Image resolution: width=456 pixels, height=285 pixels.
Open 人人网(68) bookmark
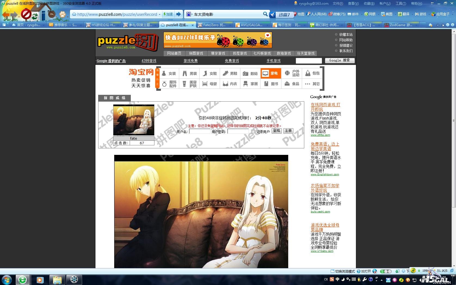pos(317,14)
